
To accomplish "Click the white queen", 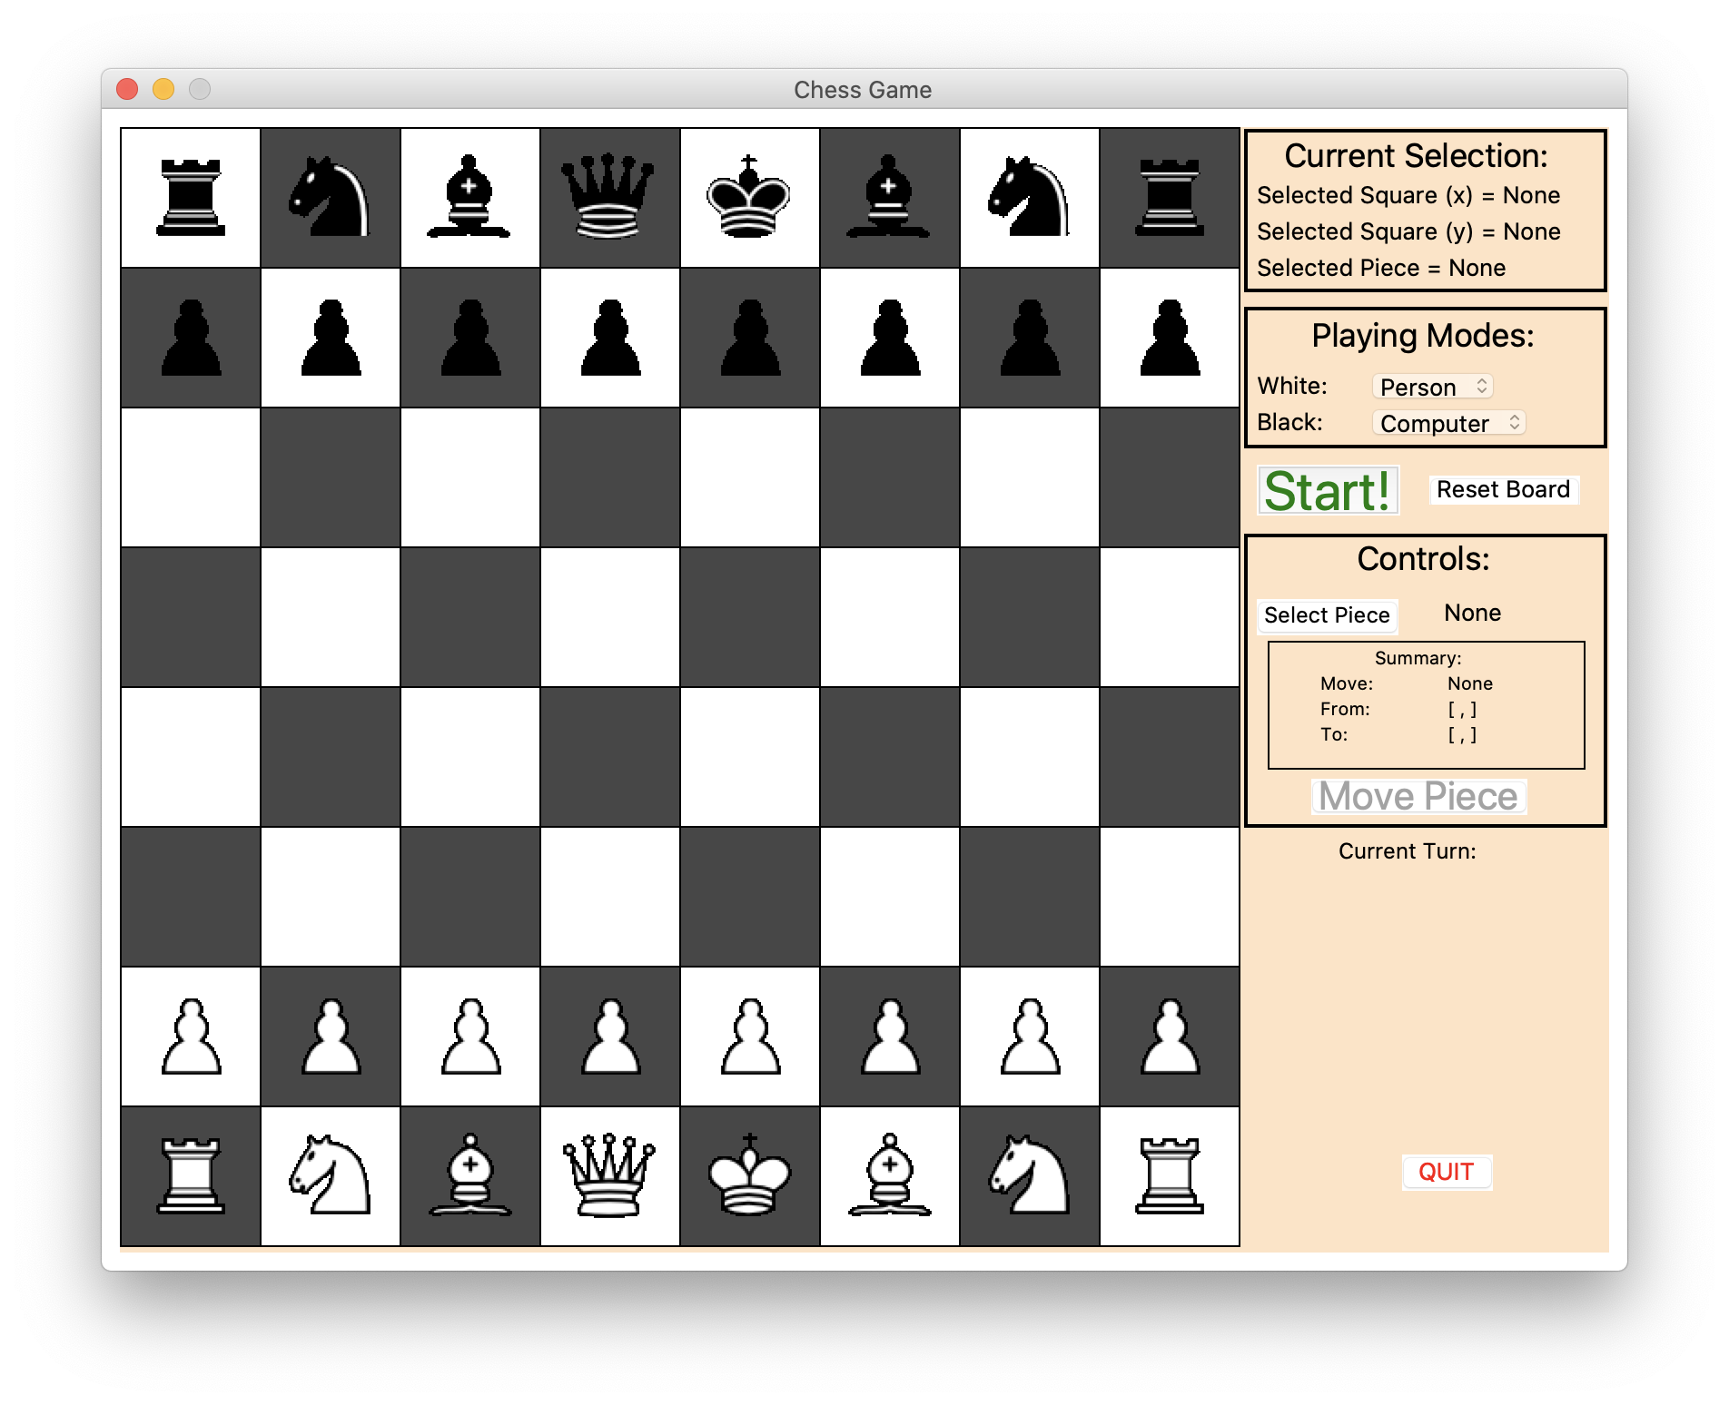I will (x=609, y=1174).
